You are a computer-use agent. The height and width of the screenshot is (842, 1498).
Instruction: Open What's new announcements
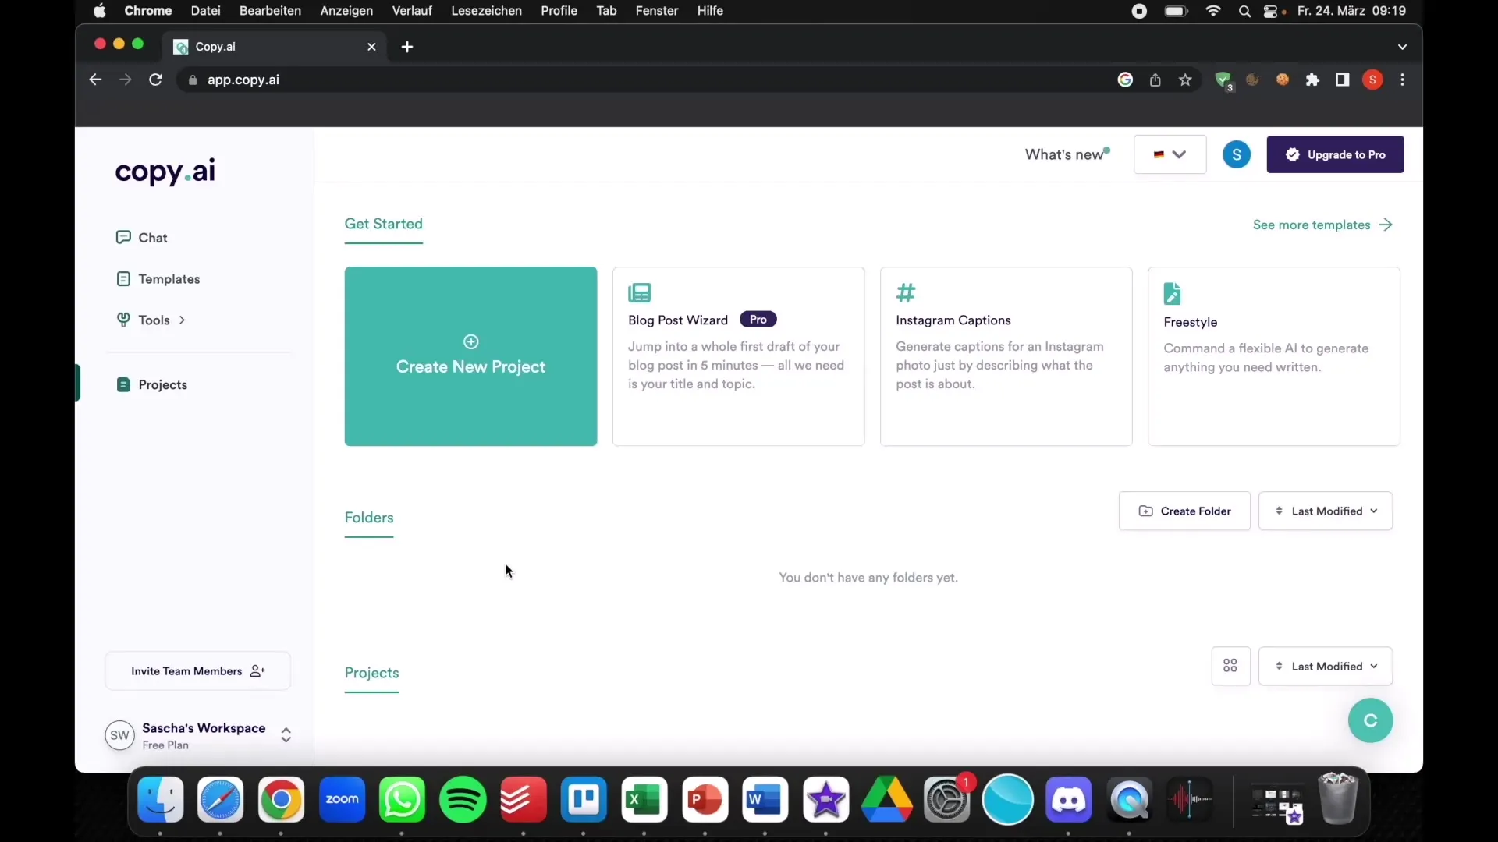tap(1067, 154)
